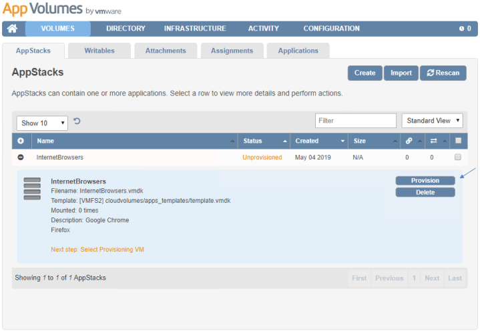This screenshot has height=333, width=480.
Task: Go to page 1 in pagination
Action: (414, 278)
